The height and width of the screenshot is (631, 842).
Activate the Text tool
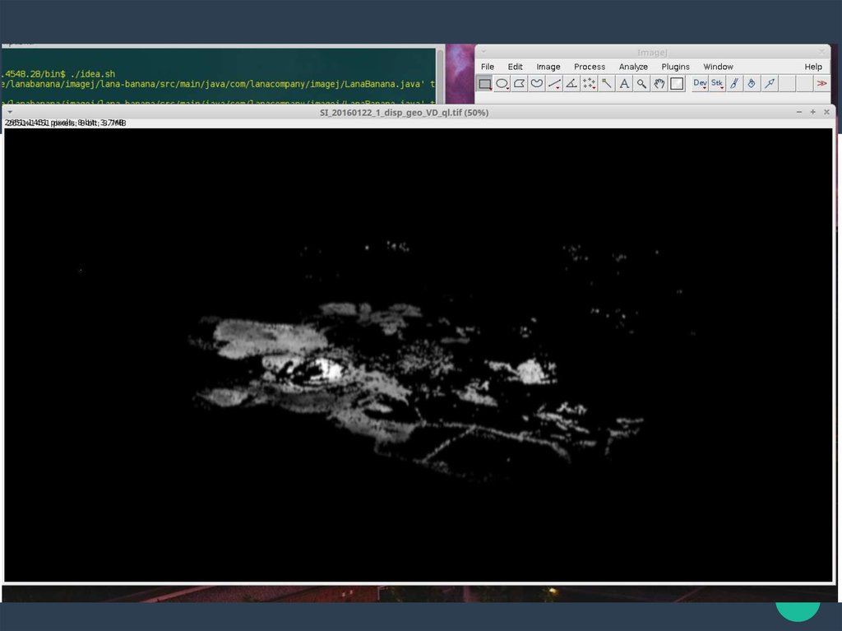[624, 84]
